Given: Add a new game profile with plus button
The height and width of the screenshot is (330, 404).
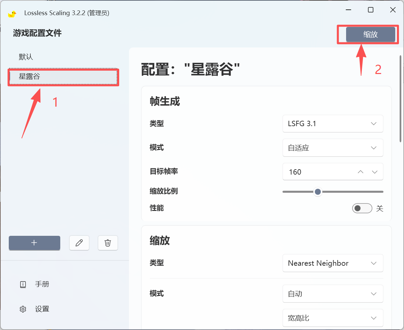Looking at the screenshot, I should click(x=34, y=243).
